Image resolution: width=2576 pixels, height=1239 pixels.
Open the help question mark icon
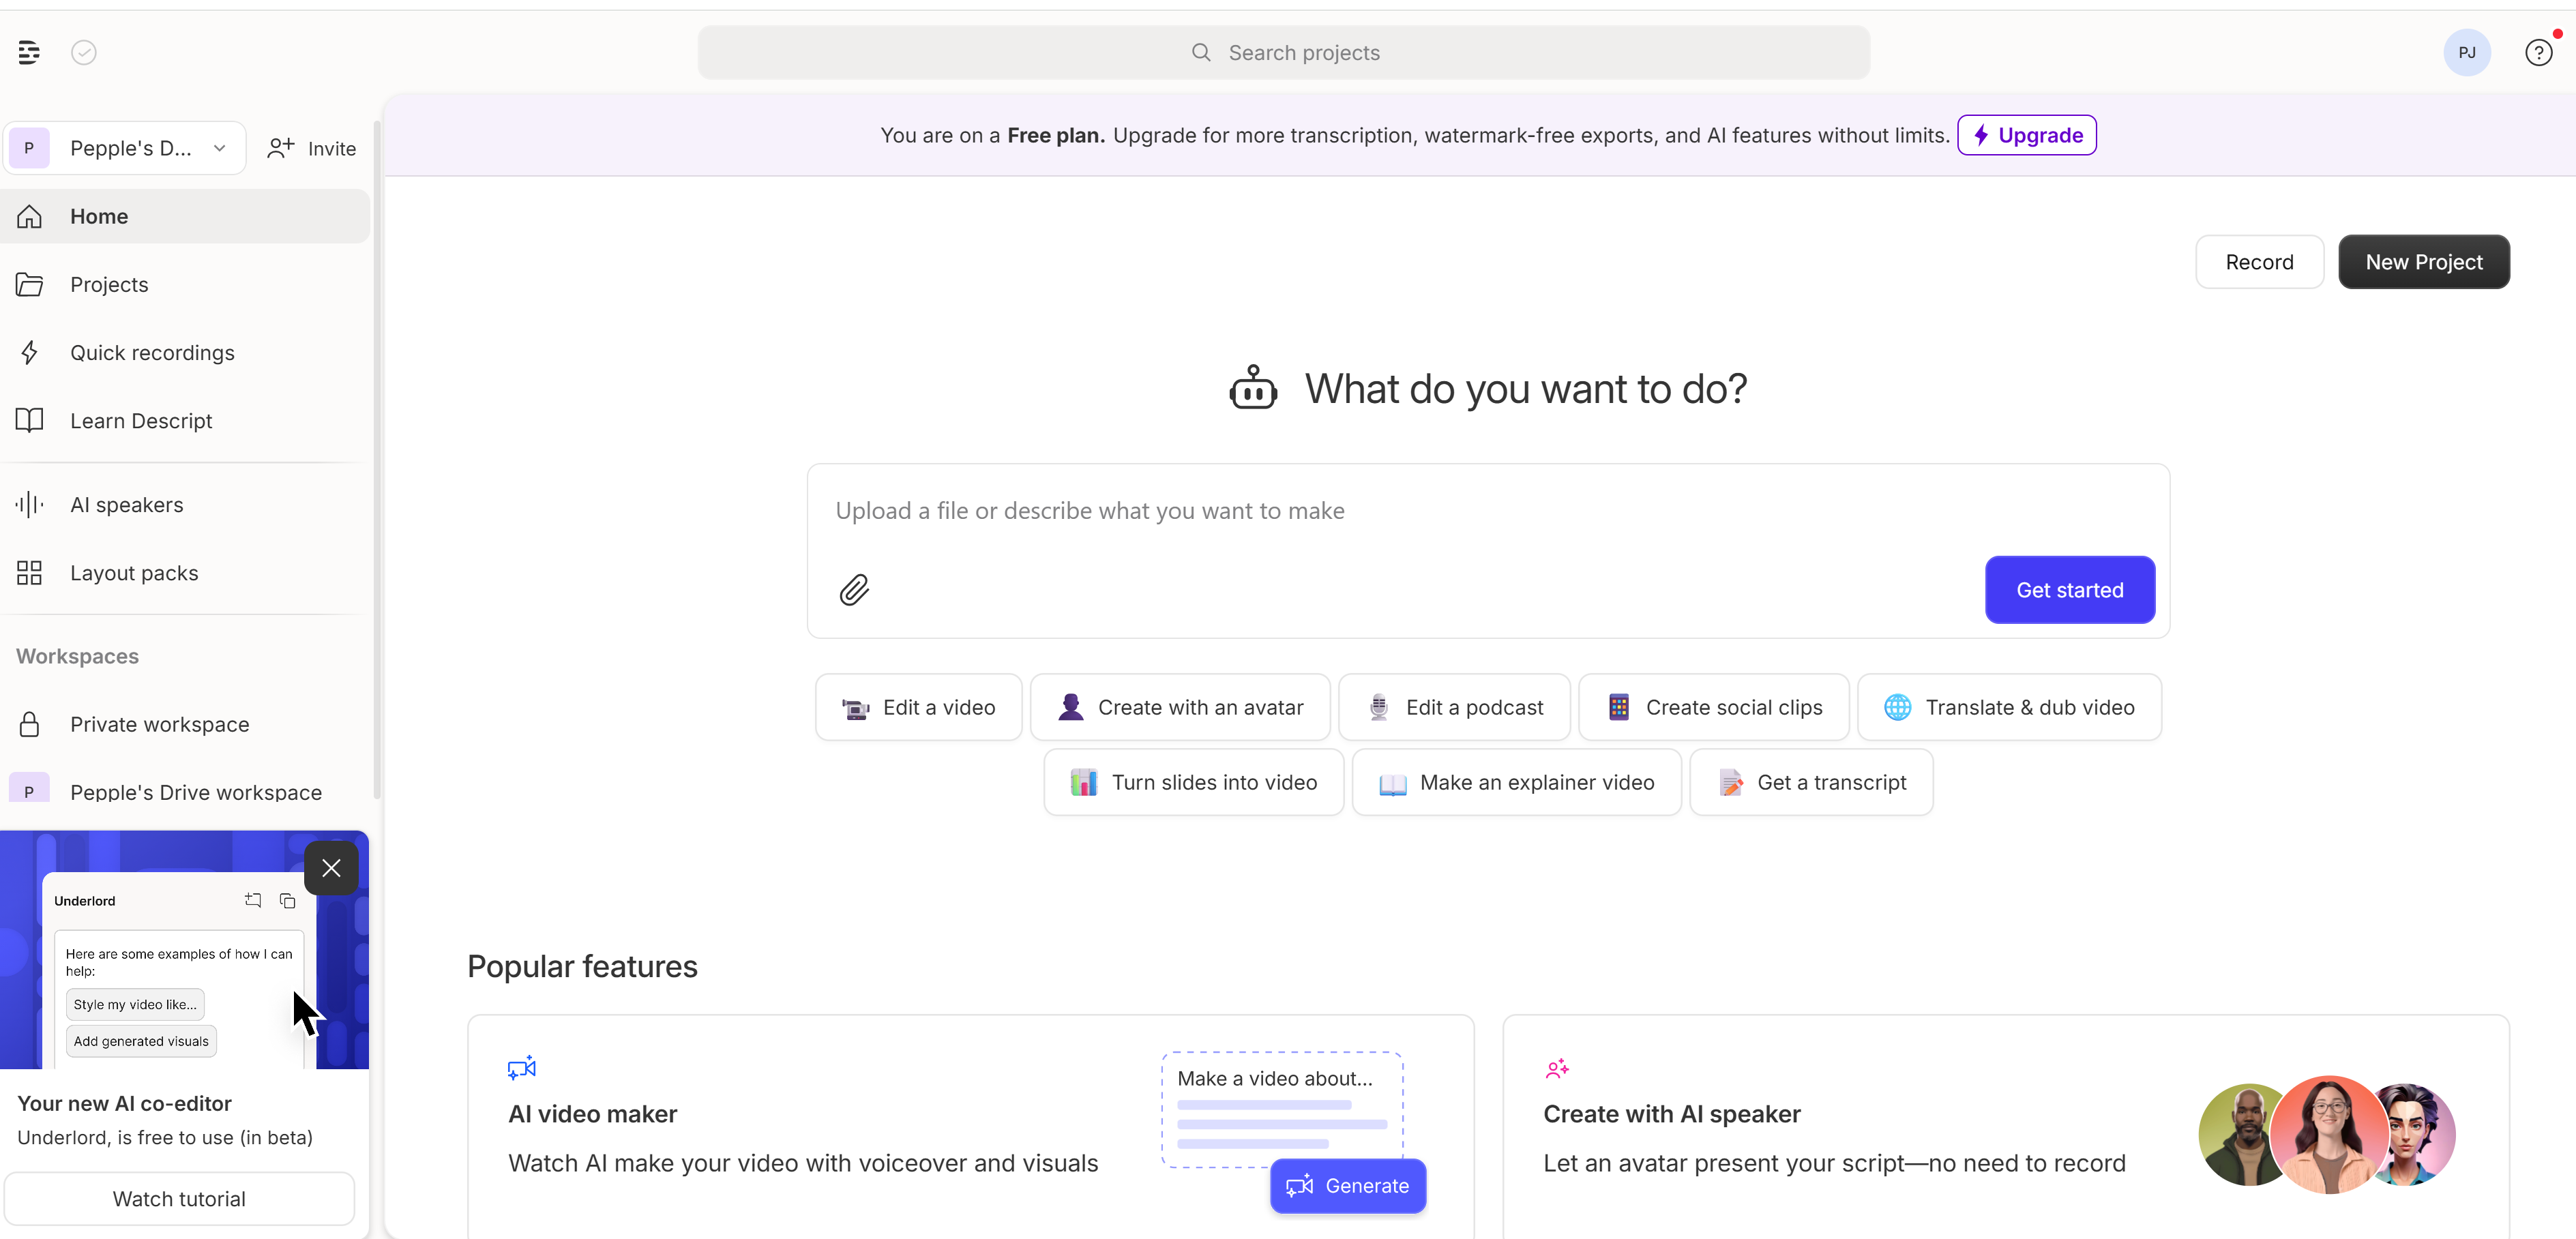(x=2538, y=52)
